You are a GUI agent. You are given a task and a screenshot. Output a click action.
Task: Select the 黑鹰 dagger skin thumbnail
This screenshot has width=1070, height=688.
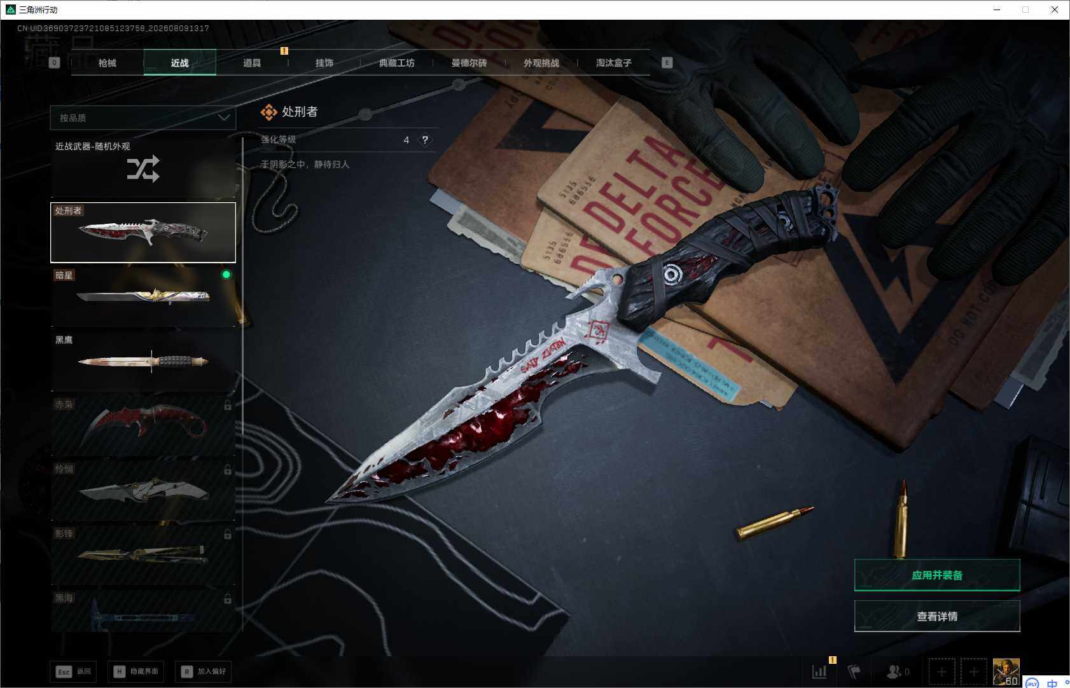point(143,361)
